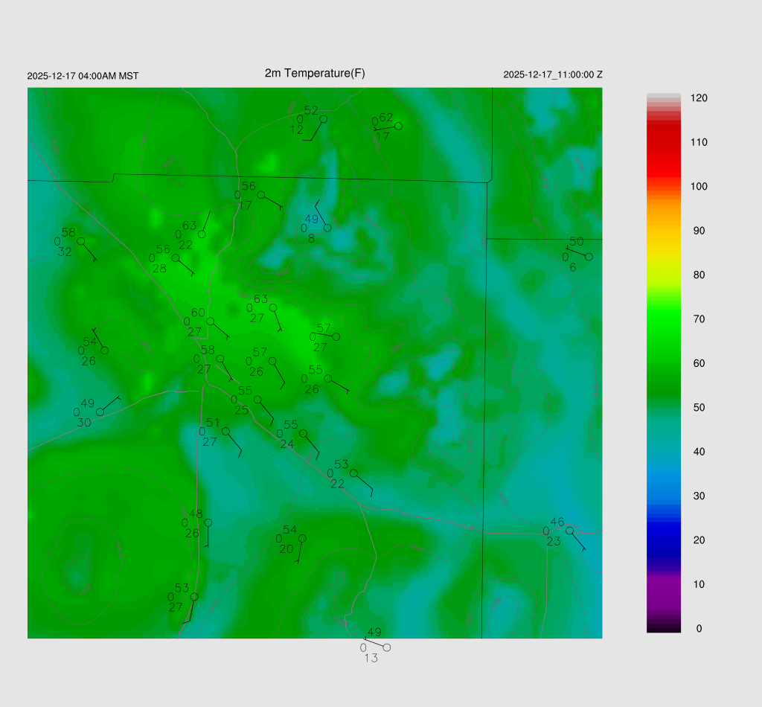Click the station circle reporting 62 degrees
This screenshot has height=707, width=762.
[x=398, y=126]
